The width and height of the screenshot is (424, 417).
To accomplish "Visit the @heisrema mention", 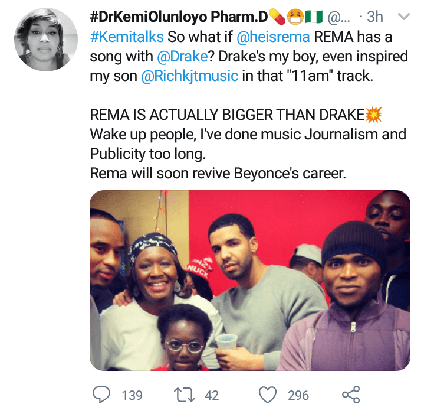I will click(x=273, y=37).
